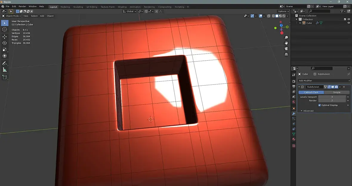Screen dimensions: 352x186
Task: Disable the Optimal Display checkbox
Action: (x=319, y=105)
